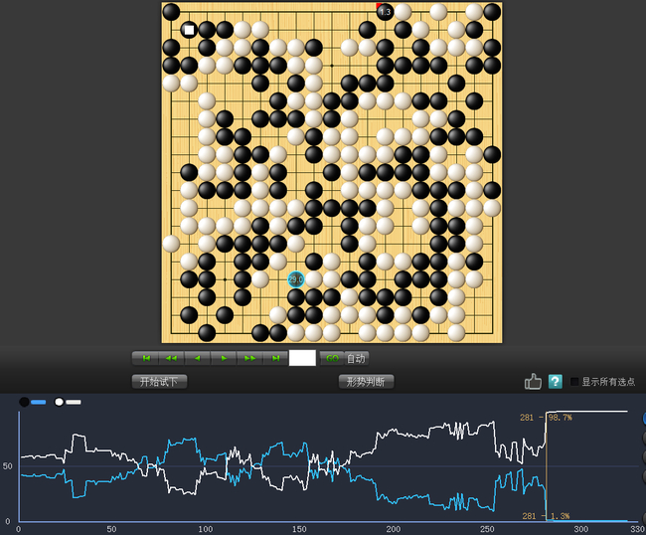Image resolution: width=646 pixels, height=535 pixels.
Task: Click the 150 axis label on chart
Action: point(299,529)
